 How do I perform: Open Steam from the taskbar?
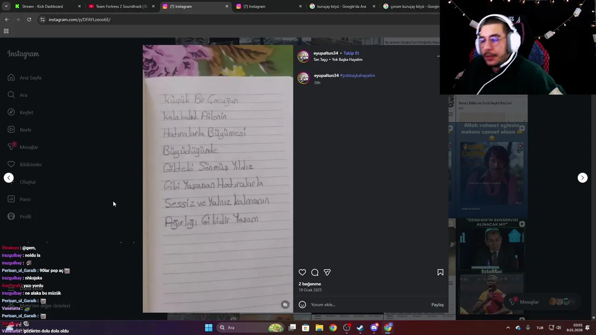360,328
